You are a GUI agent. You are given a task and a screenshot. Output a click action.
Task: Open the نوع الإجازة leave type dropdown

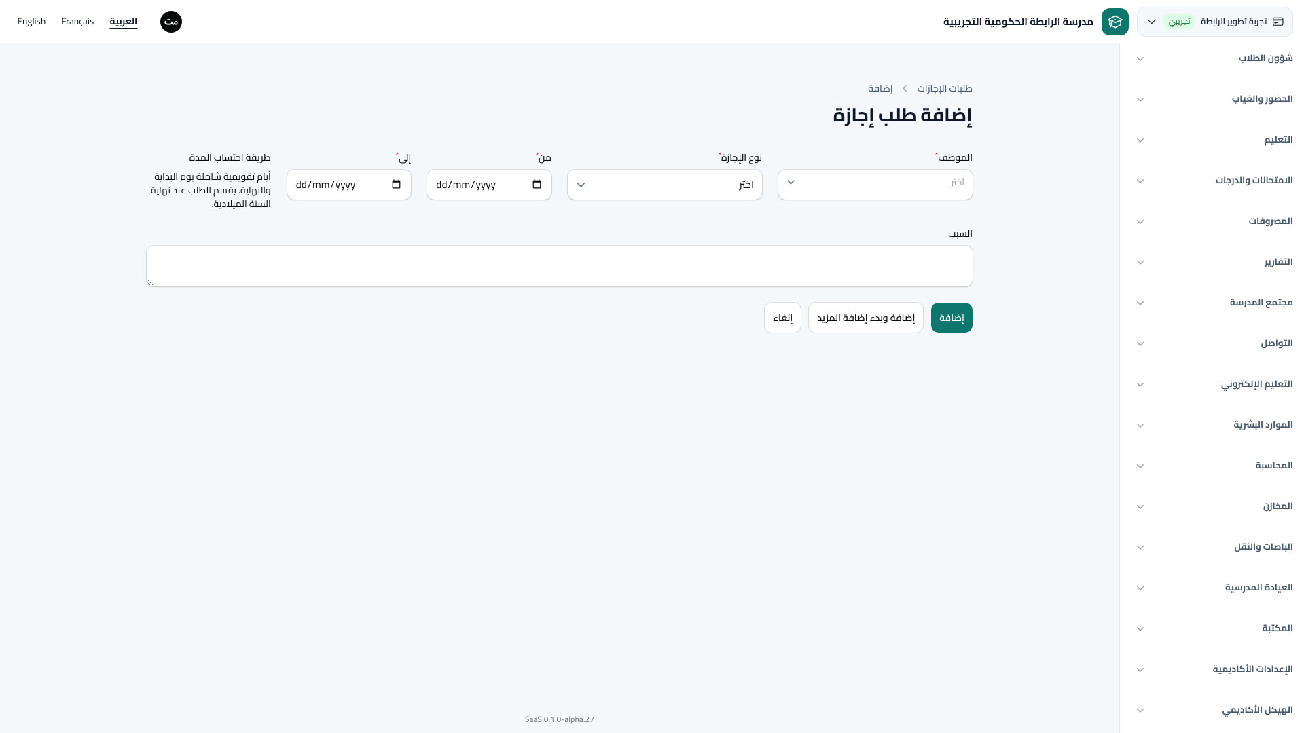[664, 185]
